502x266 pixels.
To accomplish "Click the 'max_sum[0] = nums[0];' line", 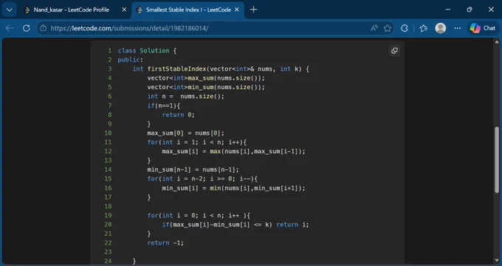I will tap(186, 133).
